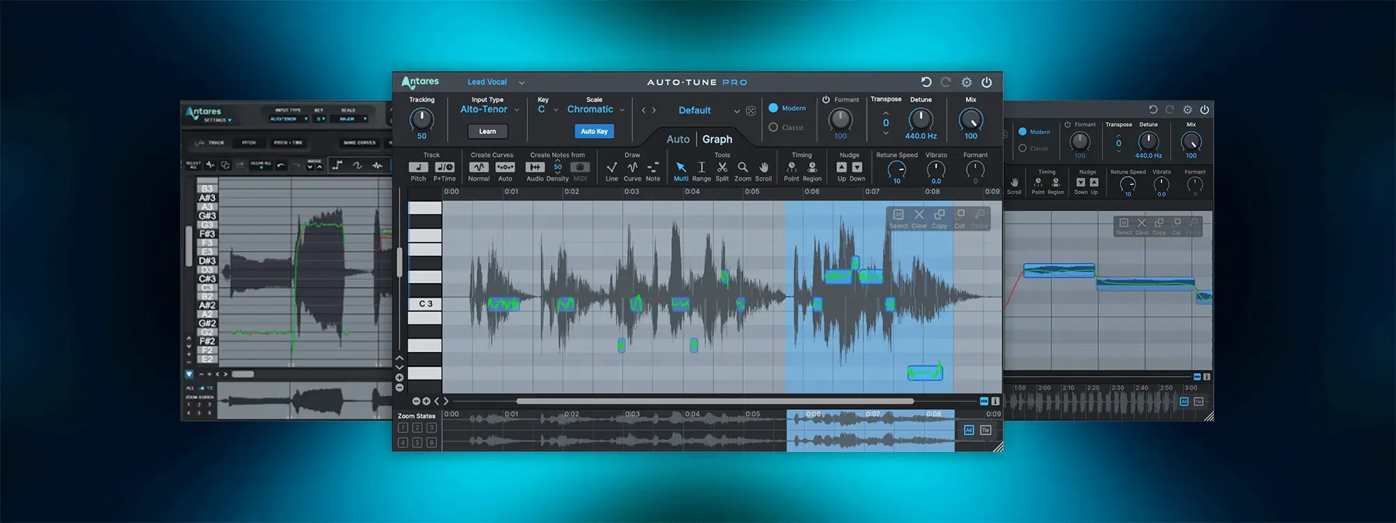Click the 0:04 ruler time marker
1396x523 pixels.
pos(692,192)
